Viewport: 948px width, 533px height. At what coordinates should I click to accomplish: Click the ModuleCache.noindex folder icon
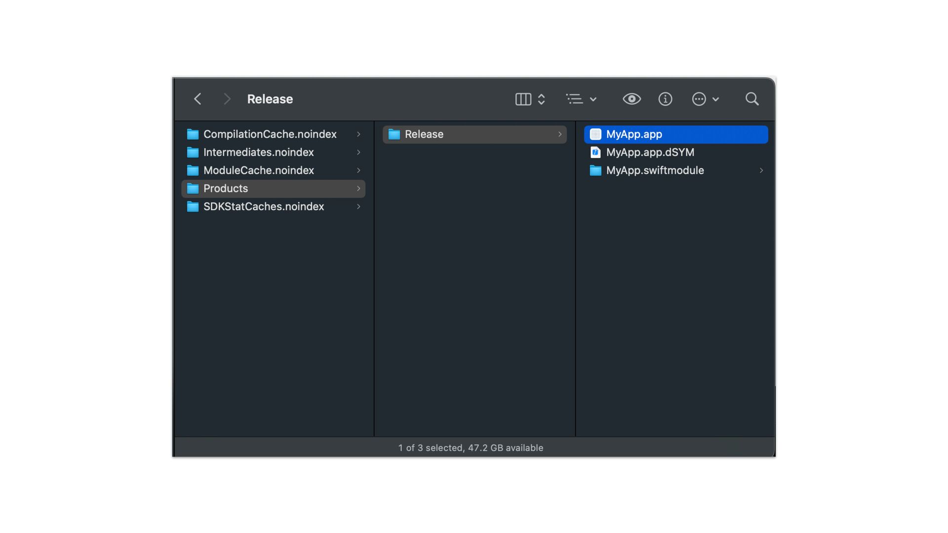coord(193,170)
